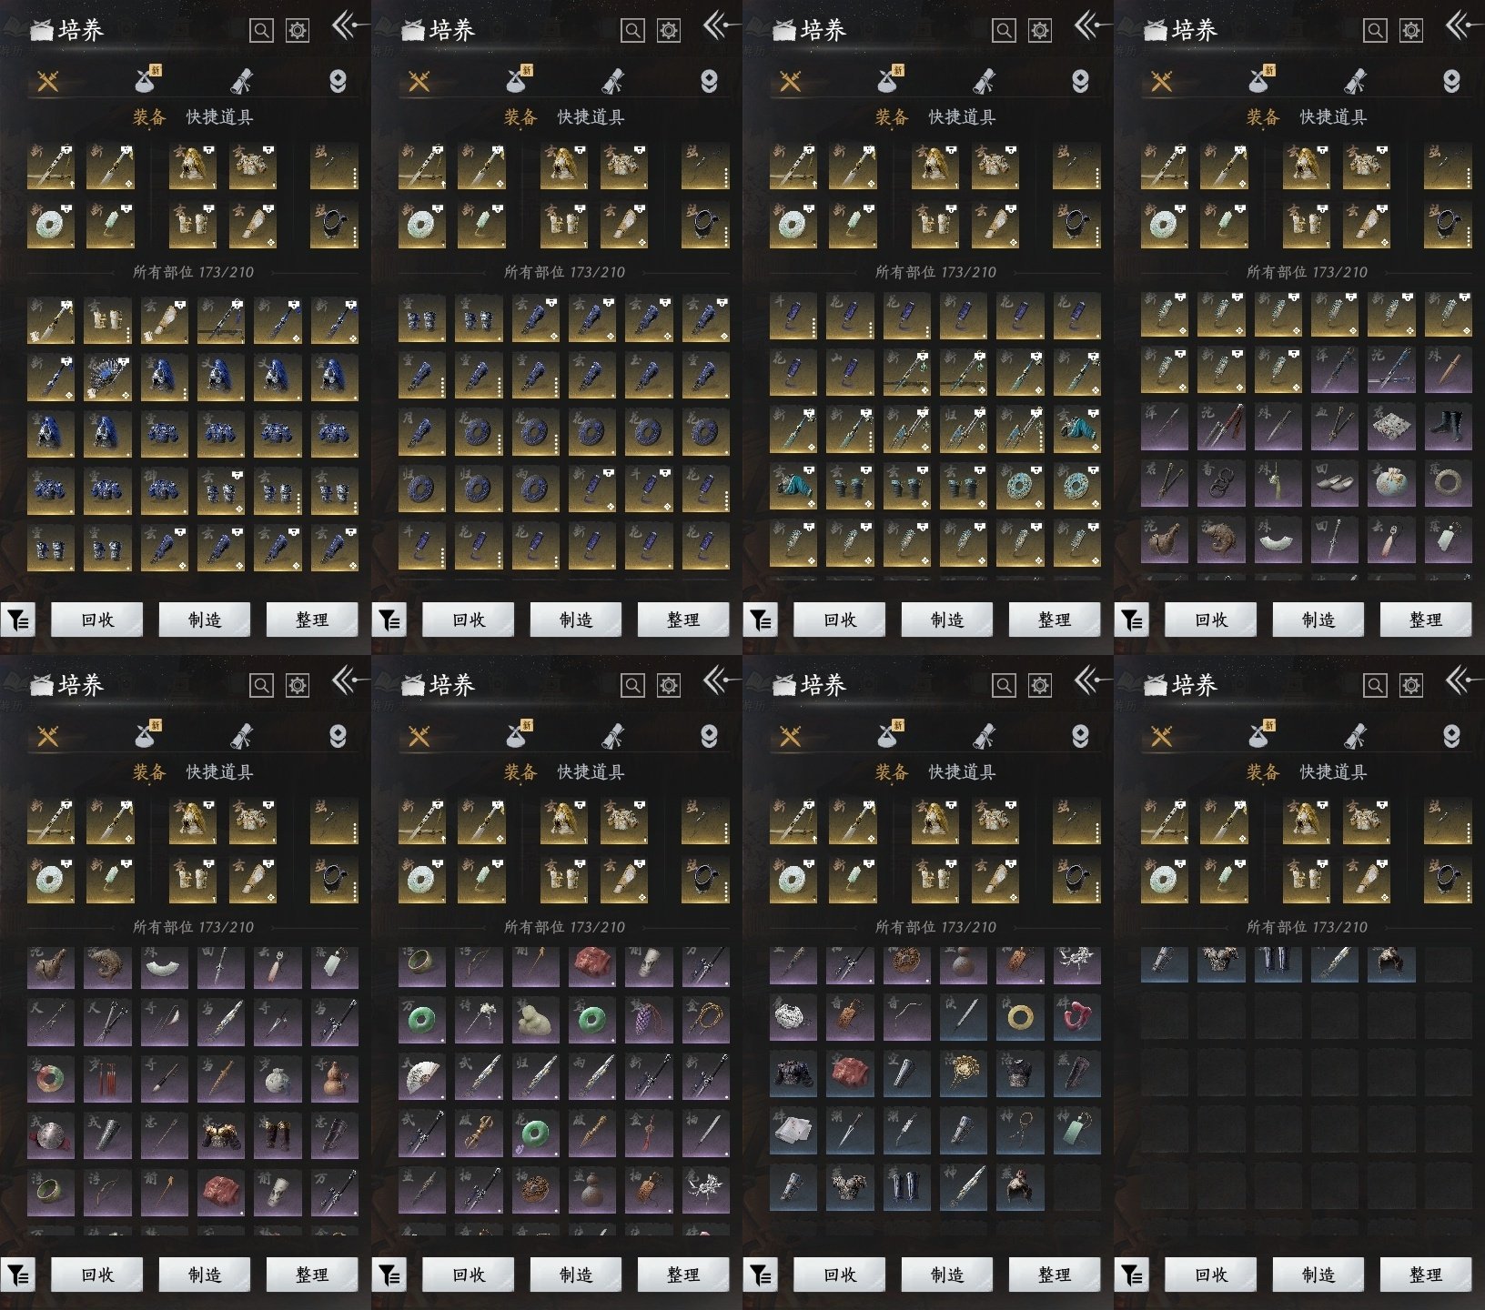Select crossed-swords category in bottom-left panel
Viewport: 1485px width, 1310px height.
coord(48,737)
